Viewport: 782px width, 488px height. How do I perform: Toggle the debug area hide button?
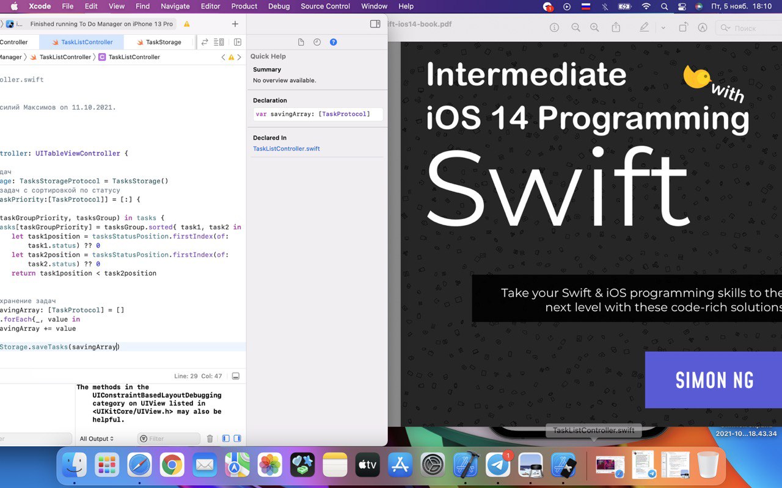click(x=236, y=376)
